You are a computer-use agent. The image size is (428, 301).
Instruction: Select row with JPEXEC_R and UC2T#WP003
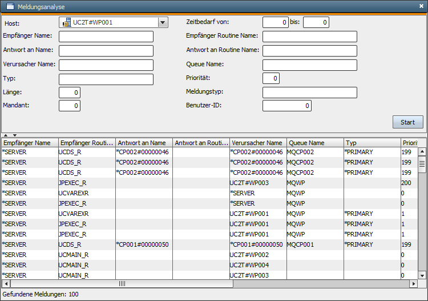pos(171,183)
